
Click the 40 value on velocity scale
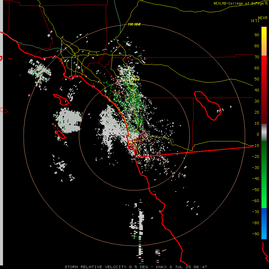(257, 90)
